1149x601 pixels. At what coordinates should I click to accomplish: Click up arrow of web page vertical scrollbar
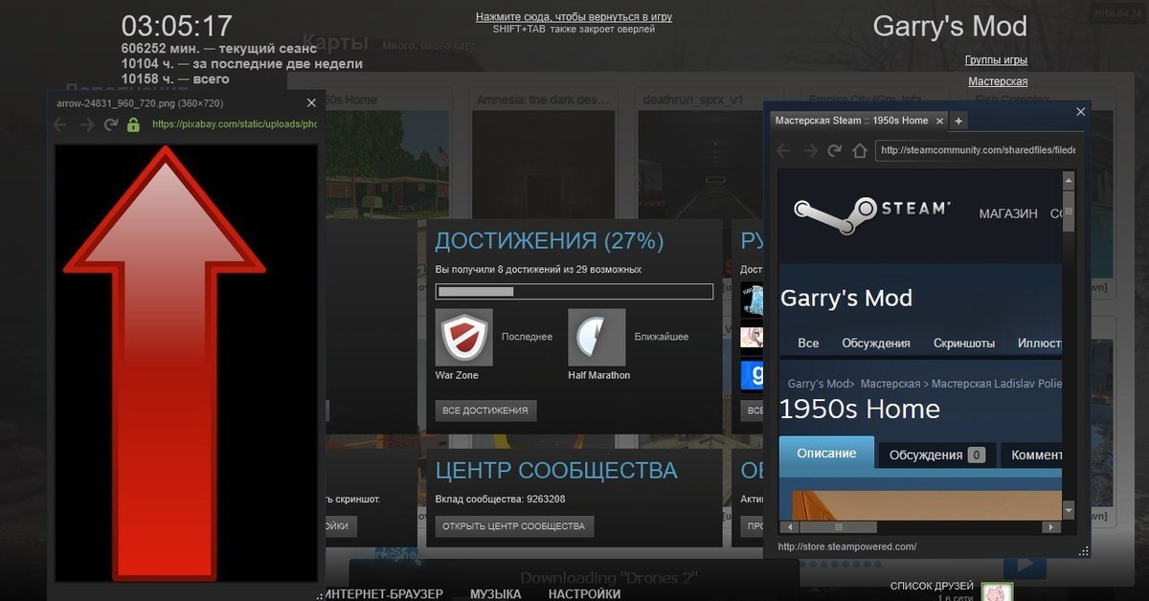(x=1069, y=178)
